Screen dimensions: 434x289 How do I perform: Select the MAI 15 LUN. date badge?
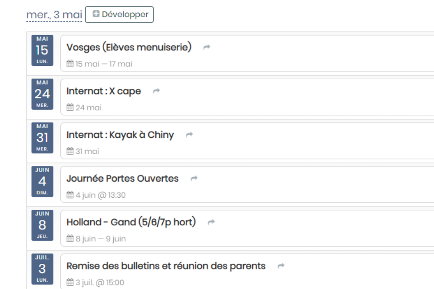point(43,50)
